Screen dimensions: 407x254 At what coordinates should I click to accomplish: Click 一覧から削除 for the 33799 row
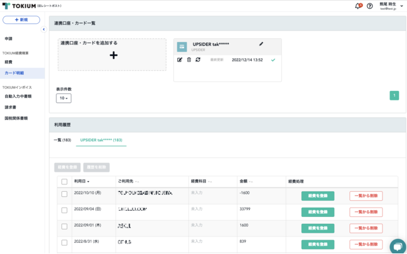[366, 212]
